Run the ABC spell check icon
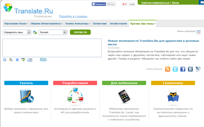This screenshot has width=204, height=127. (x=23, y=59)
